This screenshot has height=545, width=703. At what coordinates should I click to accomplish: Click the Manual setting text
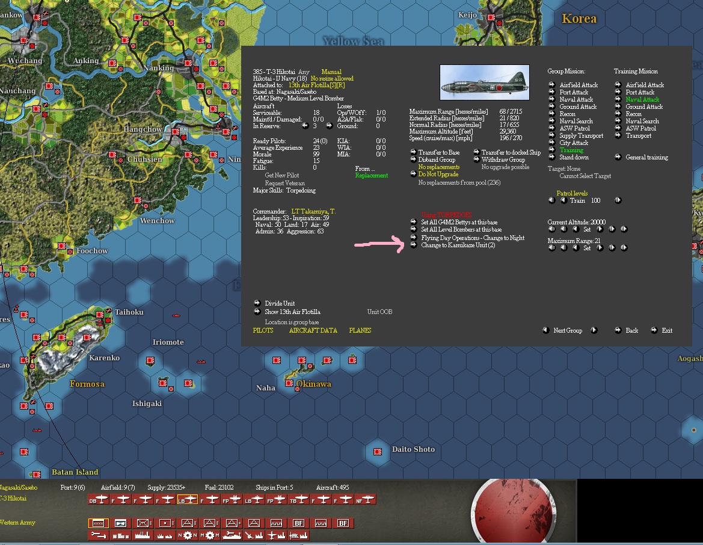click(x=331, y=72)
